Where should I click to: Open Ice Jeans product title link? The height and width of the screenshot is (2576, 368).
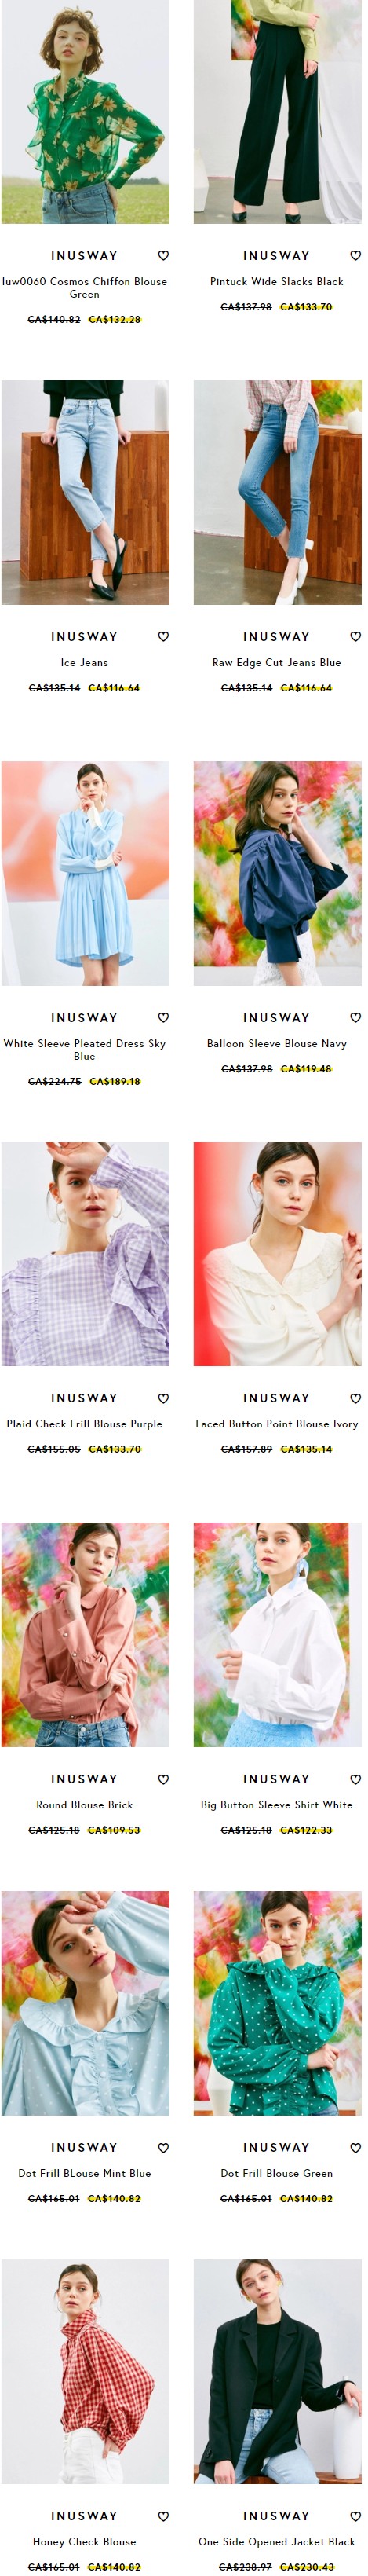click(84, 662)
